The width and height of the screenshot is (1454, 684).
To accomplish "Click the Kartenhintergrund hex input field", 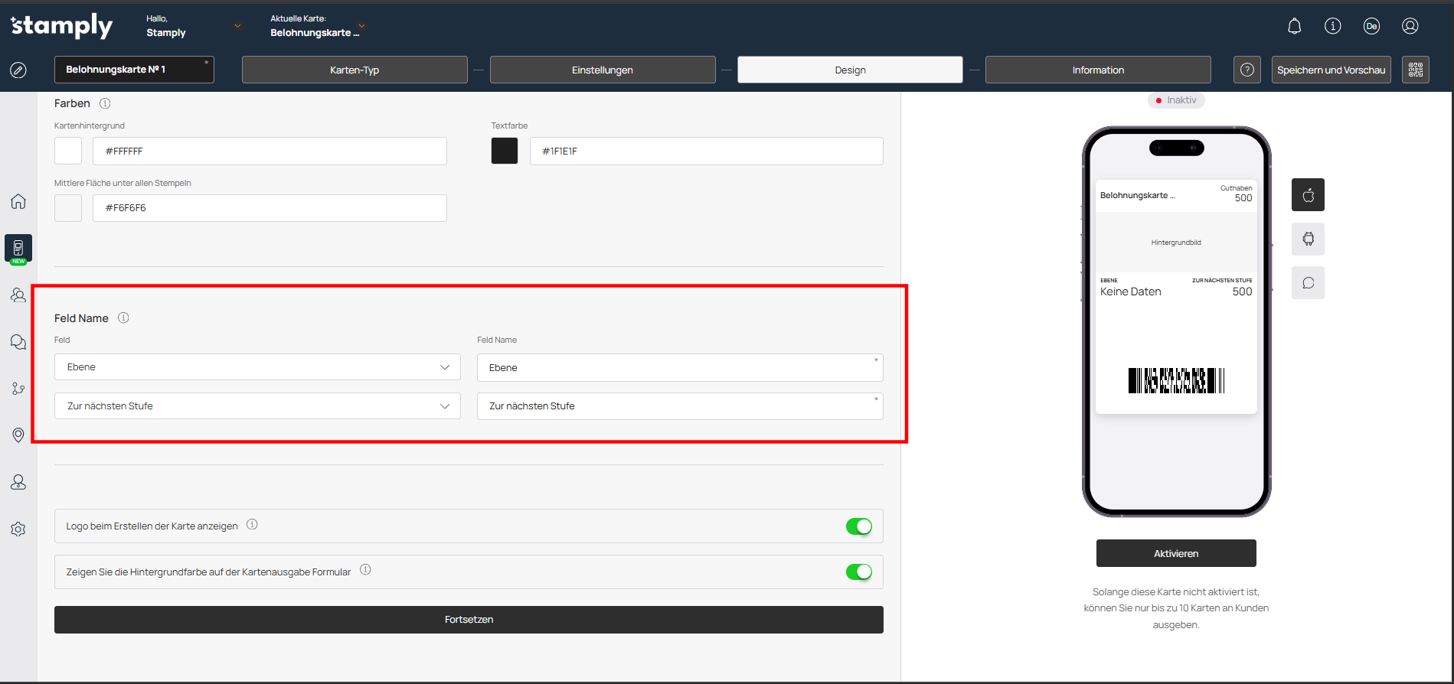I will [x=270, y=151].
